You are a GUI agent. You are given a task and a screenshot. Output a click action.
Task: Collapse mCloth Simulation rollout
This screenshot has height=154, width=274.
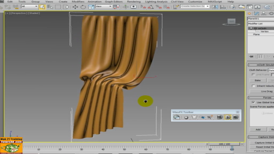(x=261, y=65)
